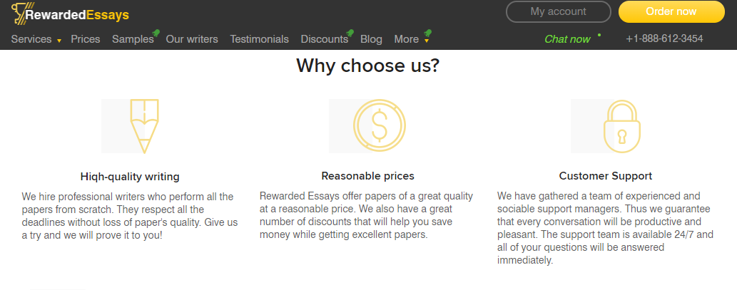Click the RewardedEssays trophy logo icon
This screenshot has width=737, height=290.
17,13
